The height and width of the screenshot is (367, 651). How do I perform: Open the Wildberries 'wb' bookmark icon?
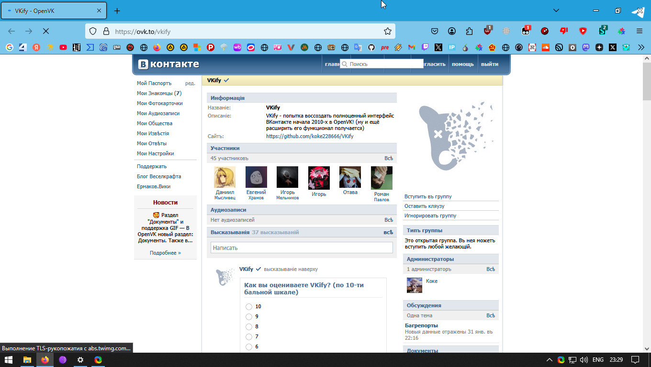(x=237, y=47)
